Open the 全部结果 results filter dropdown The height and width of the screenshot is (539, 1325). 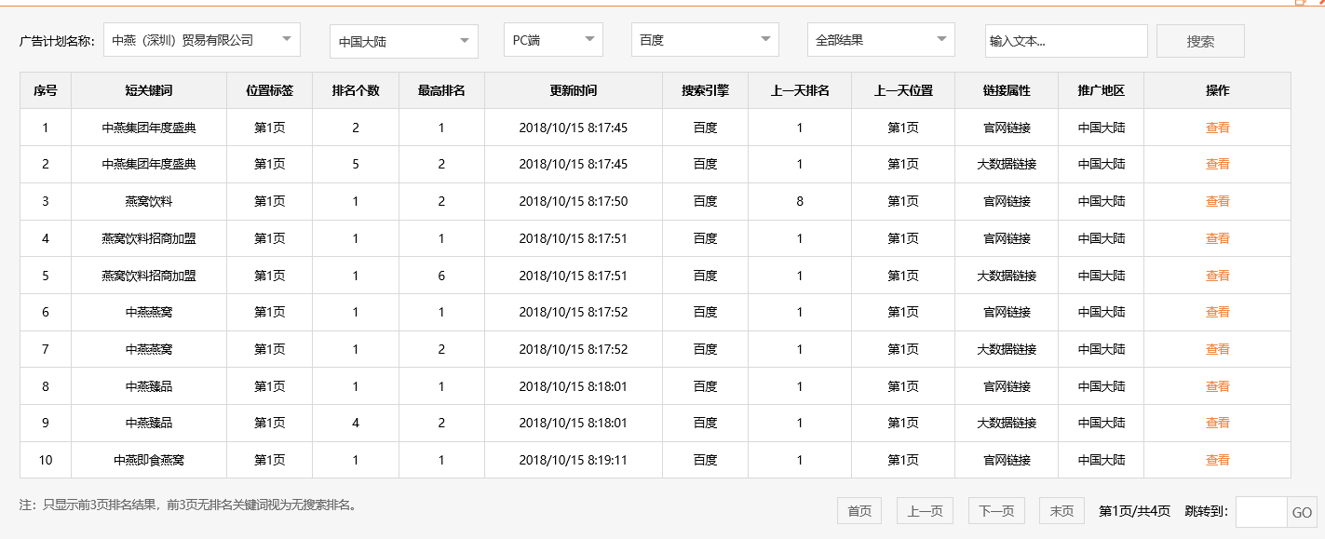coord(880,39)
